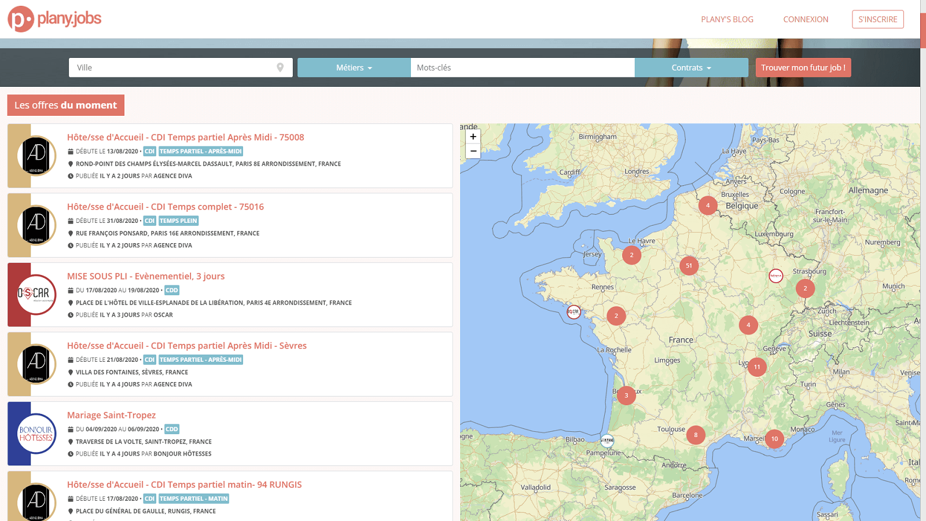Image resolution: width=926 pixels, height=521 pixels.
Task: Open the Contrats dropdown
Action: (691, 67)
